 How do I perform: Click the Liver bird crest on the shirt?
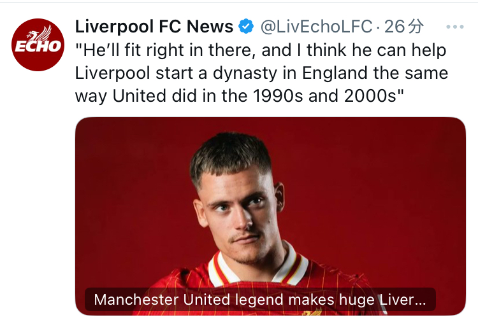click(312, 312)
